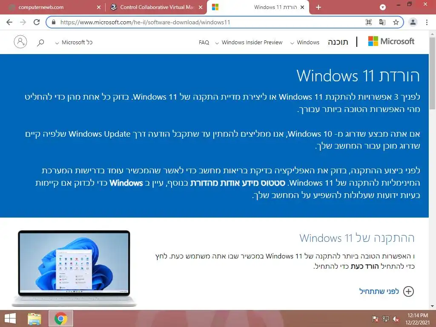Bookmark this page with star

click(396, 22)
